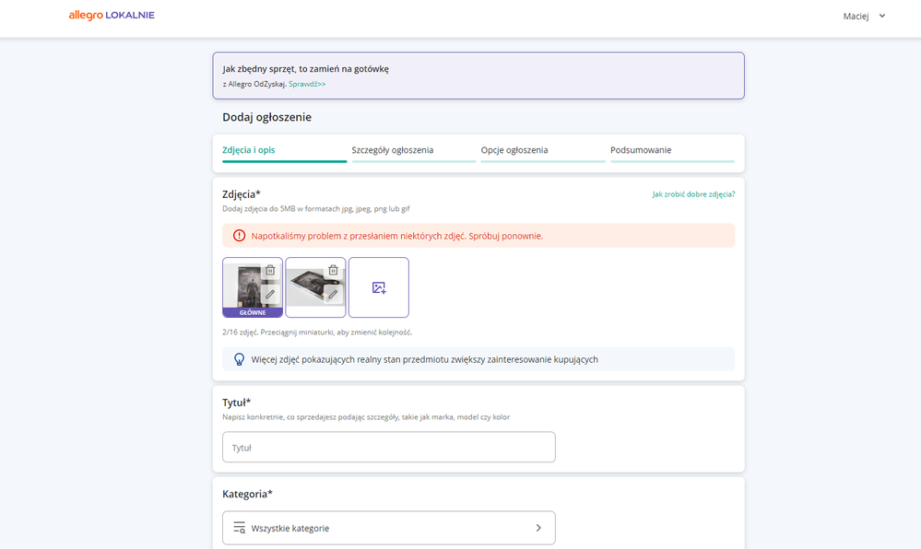
Task: Delete the second uploaded photo
Action: point(333,270)
